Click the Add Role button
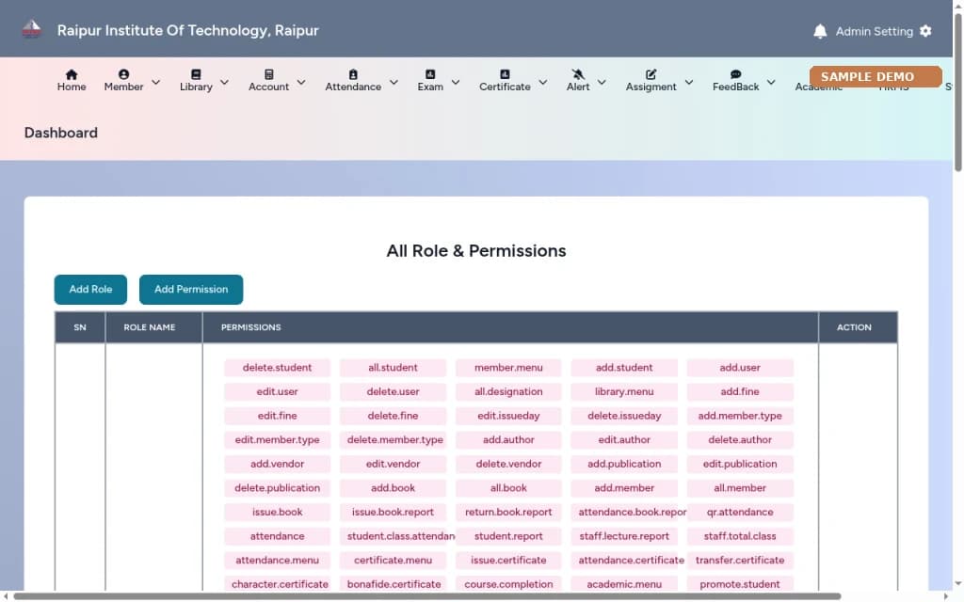The width and height of the screenshot is (964, 602). 90,290
